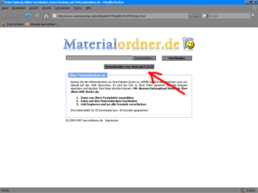Open the Chronik menu

tap(46, 8)
